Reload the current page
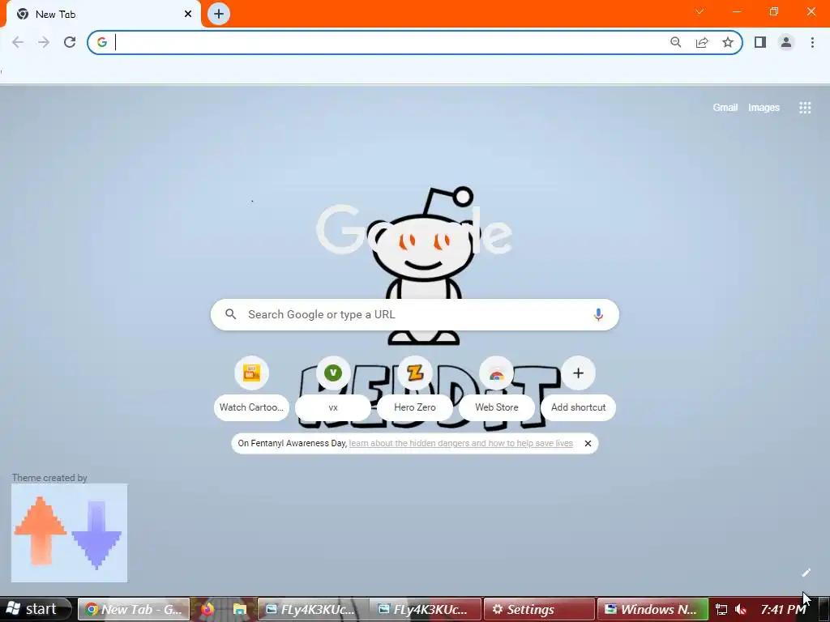 tap(70, 42)
